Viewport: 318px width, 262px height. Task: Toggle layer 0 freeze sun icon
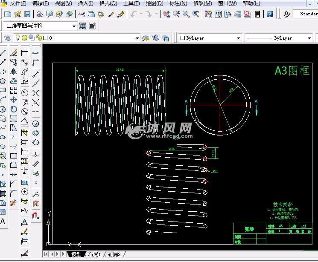[x=25, y=38]
